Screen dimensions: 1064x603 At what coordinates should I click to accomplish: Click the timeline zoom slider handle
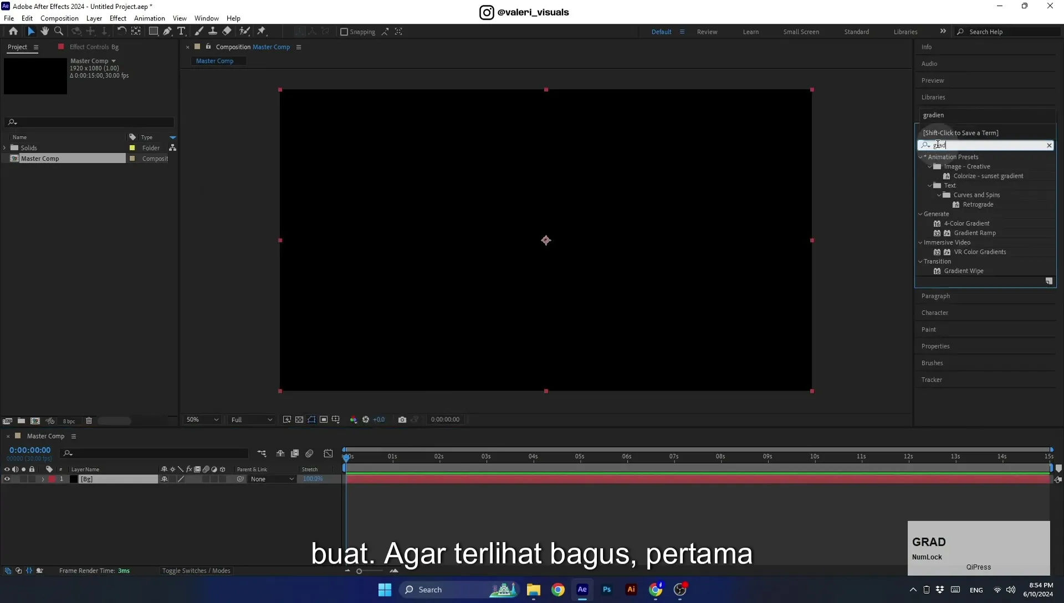tap(359, 571)
